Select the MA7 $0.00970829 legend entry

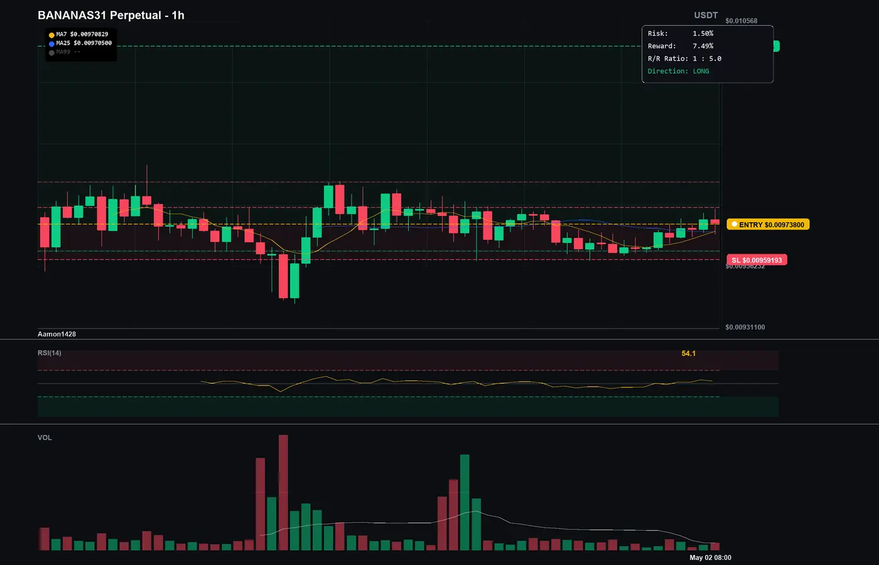coord(78,35)
